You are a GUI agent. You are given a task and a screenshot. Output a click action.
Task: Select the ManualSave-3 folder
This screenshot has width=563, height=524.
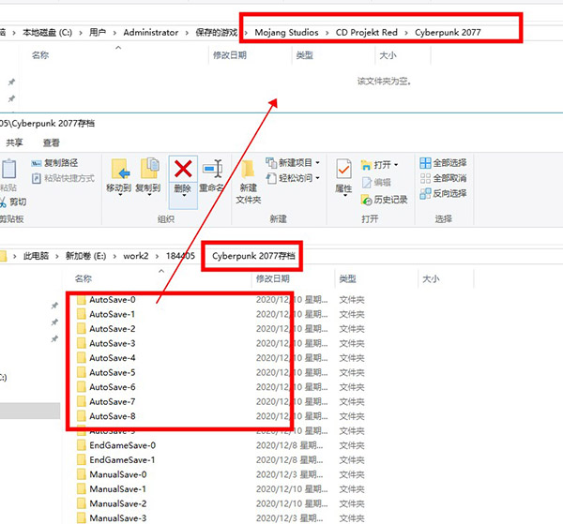[x=118, y=518]
